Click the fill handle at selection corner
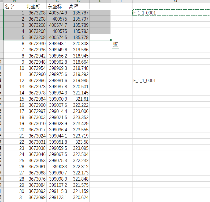 tap(111, 40)
